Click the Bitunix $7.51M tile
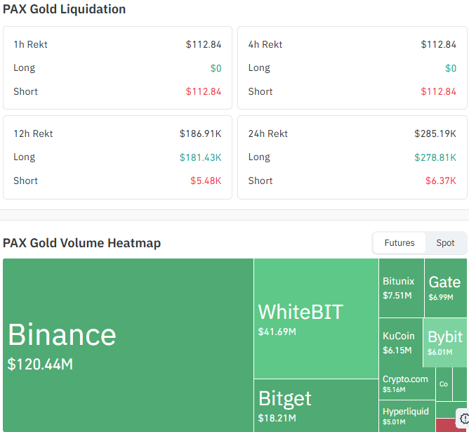469x432 pixels. coord(402,288)
